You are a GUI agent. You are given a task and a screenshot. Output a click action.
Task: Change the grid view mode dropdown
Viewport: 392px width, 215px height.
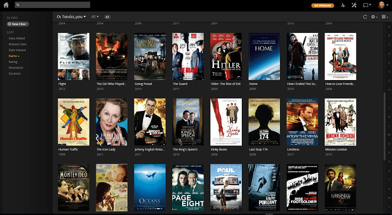[x=385, y=17]
